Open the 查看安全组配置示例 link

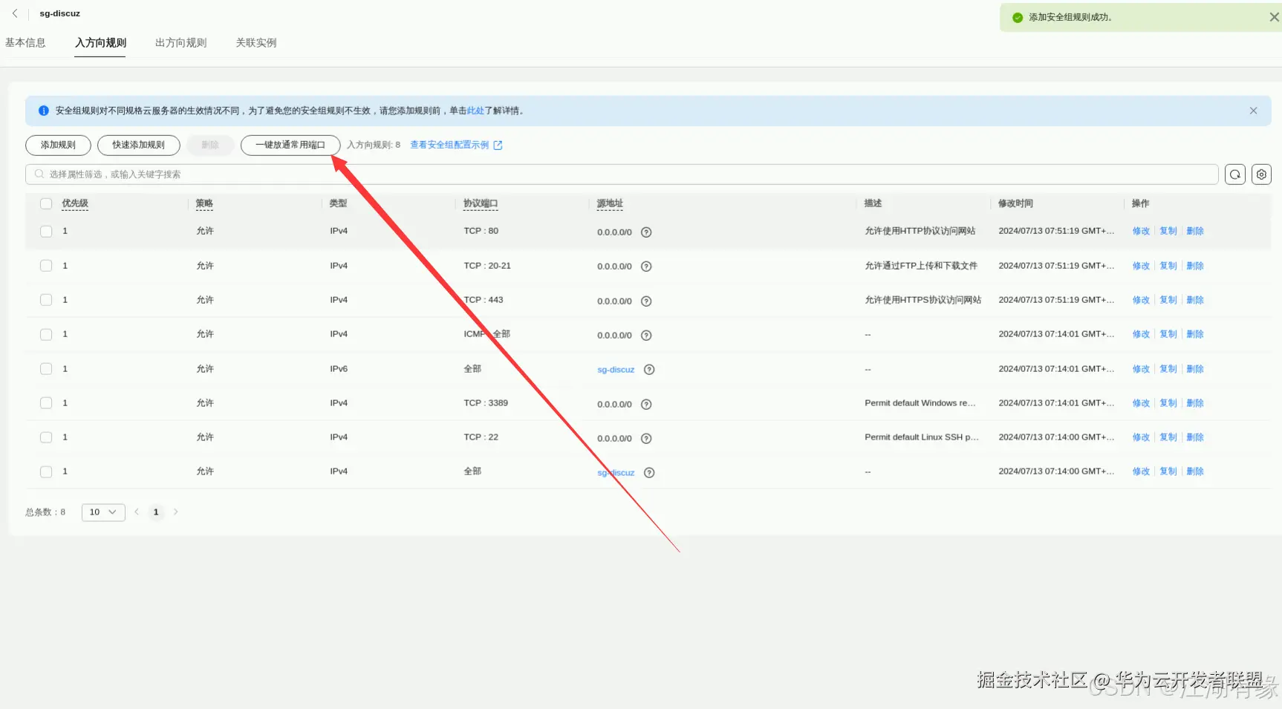point(449,146)
